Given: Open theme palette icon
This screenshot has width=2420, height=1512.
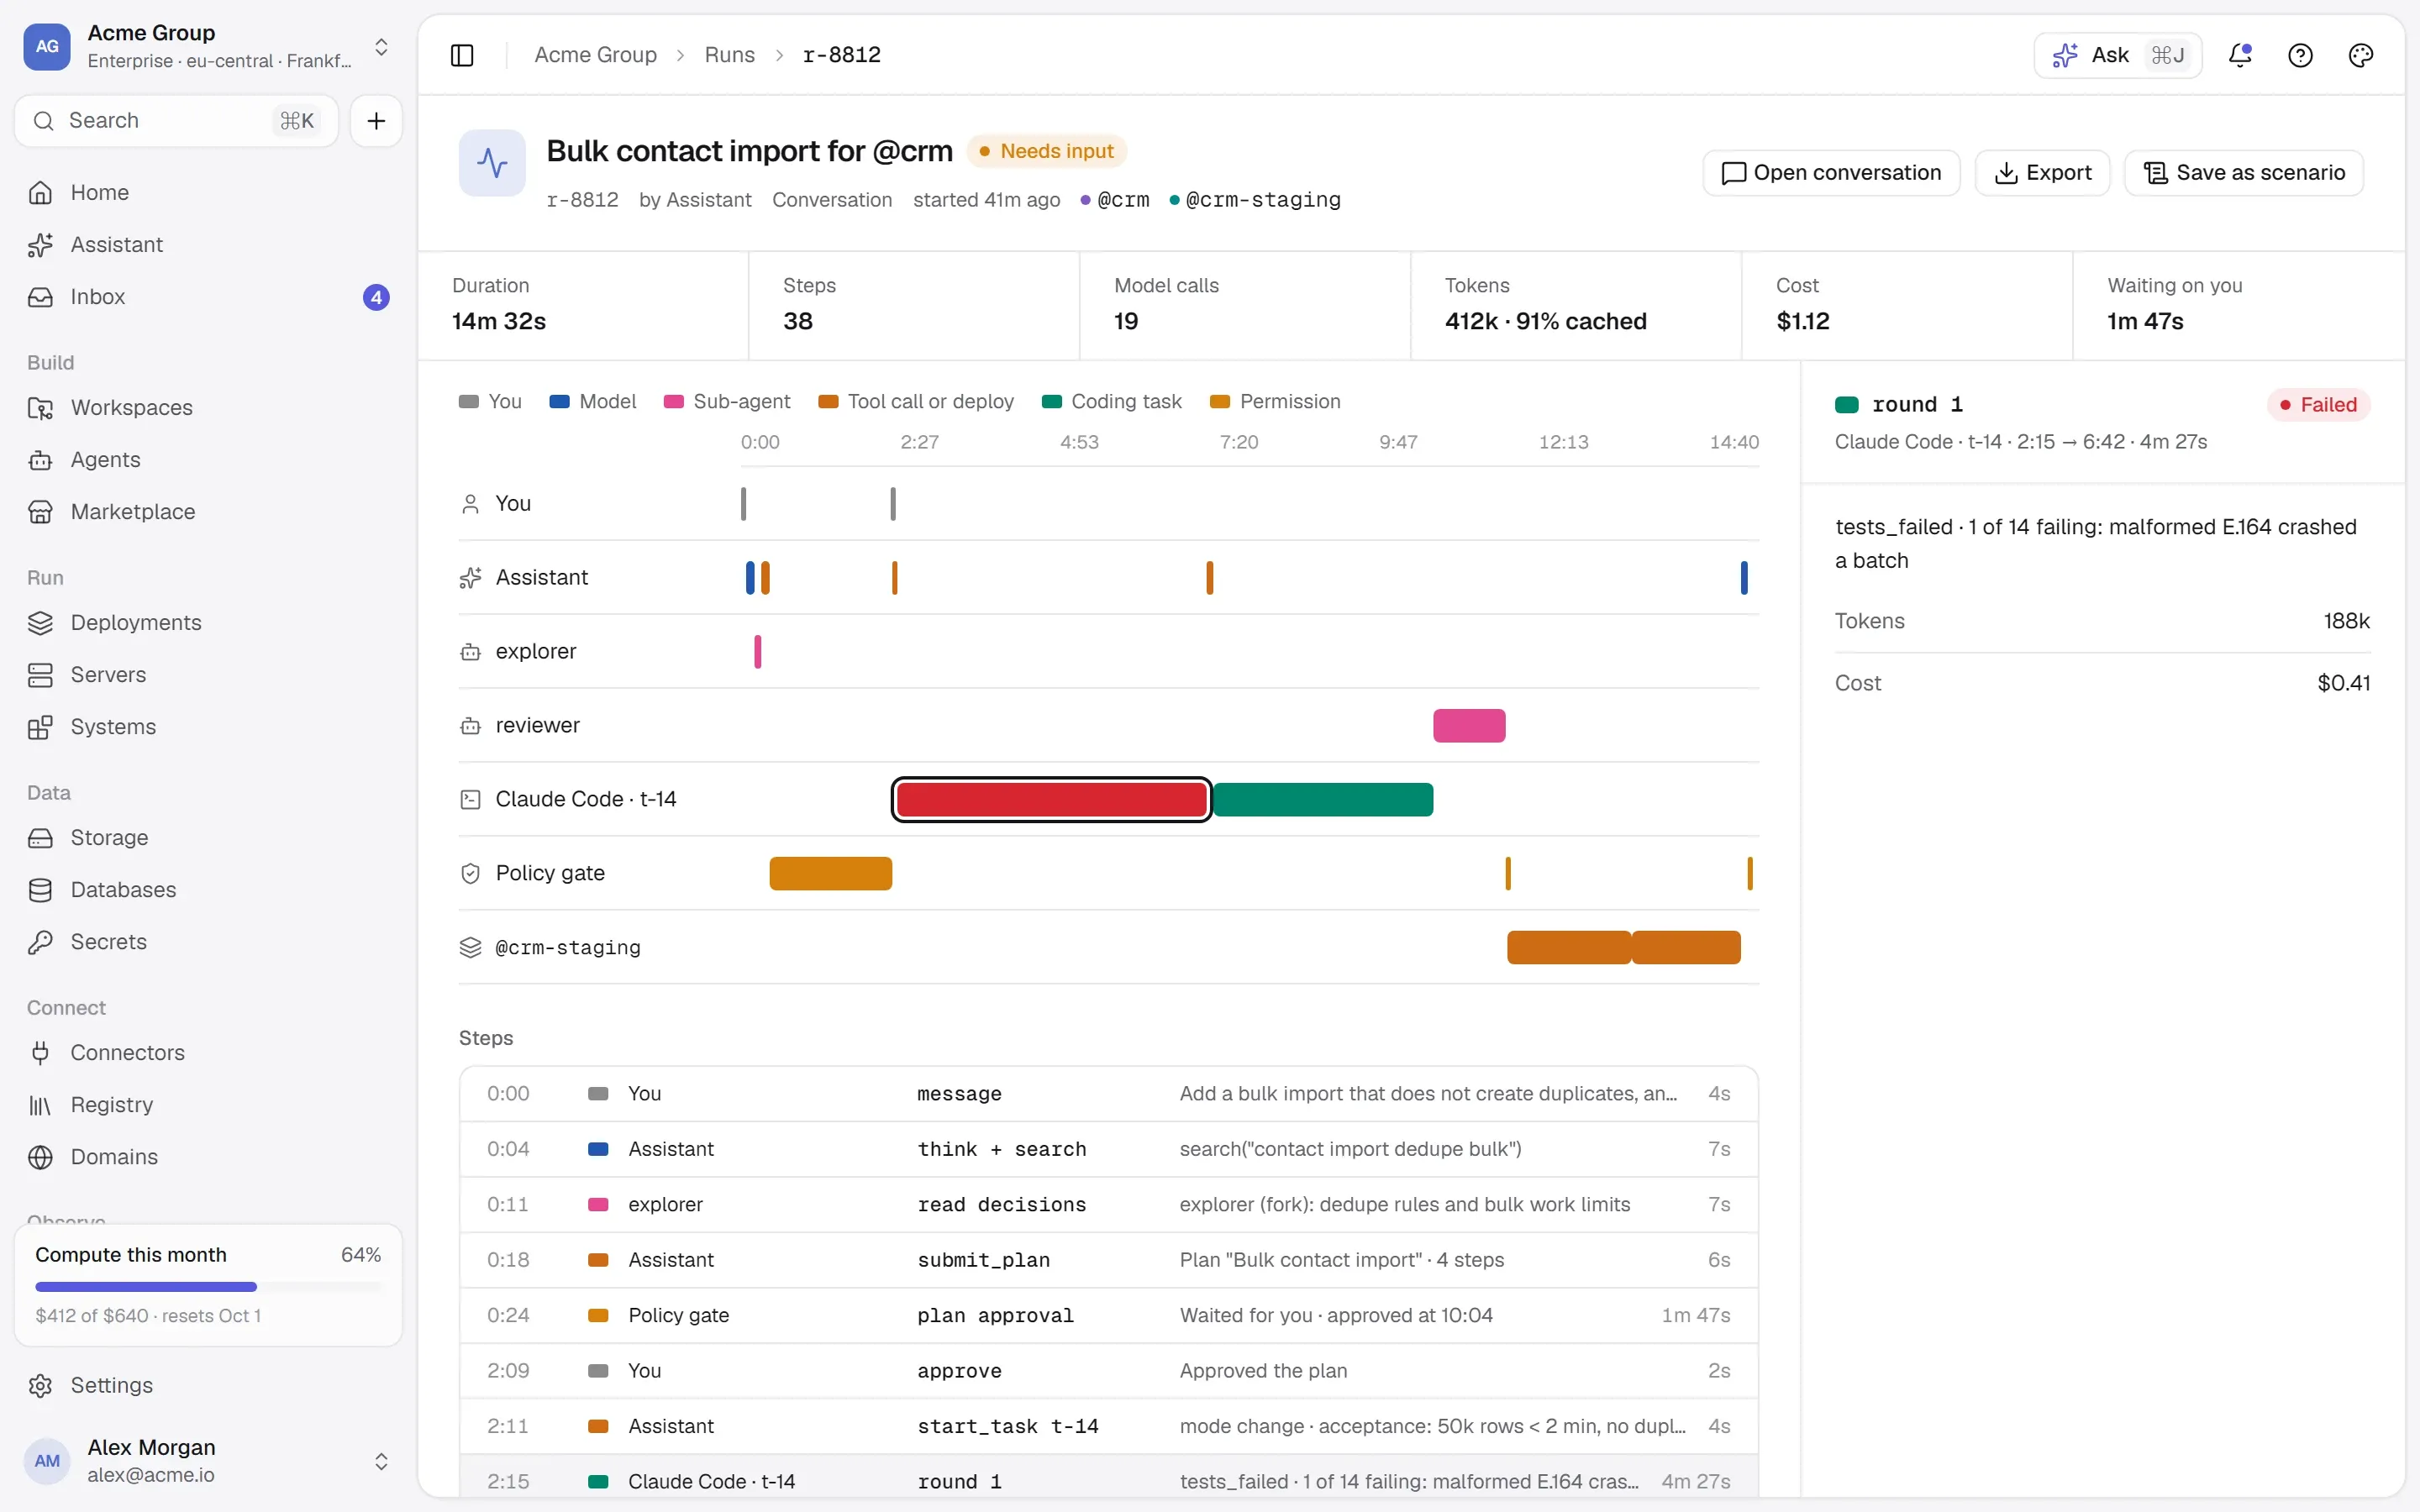Looking at the screenshot, I should click(2360, 55).
